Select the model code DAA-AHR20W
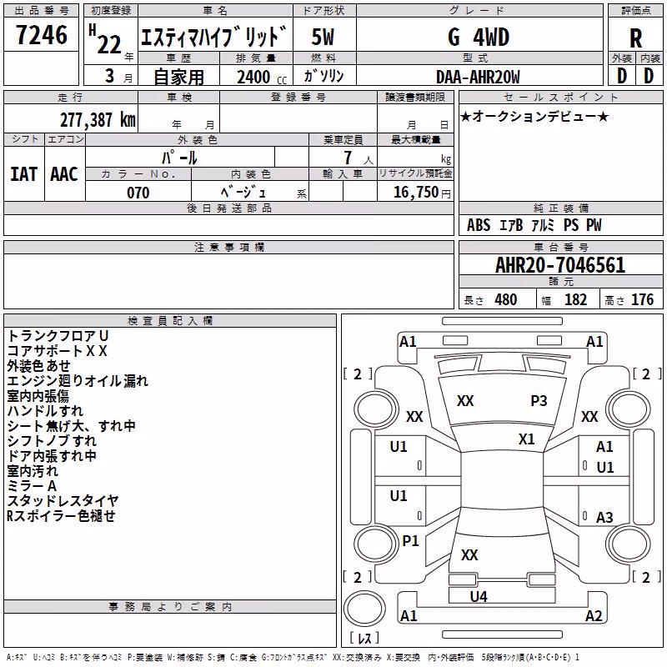667x667 pixels. coord(478,77)
